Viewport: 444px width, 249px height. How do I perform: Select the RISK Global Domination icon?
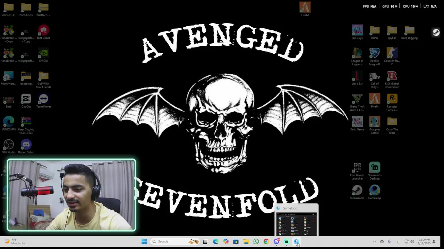[392, 80]
